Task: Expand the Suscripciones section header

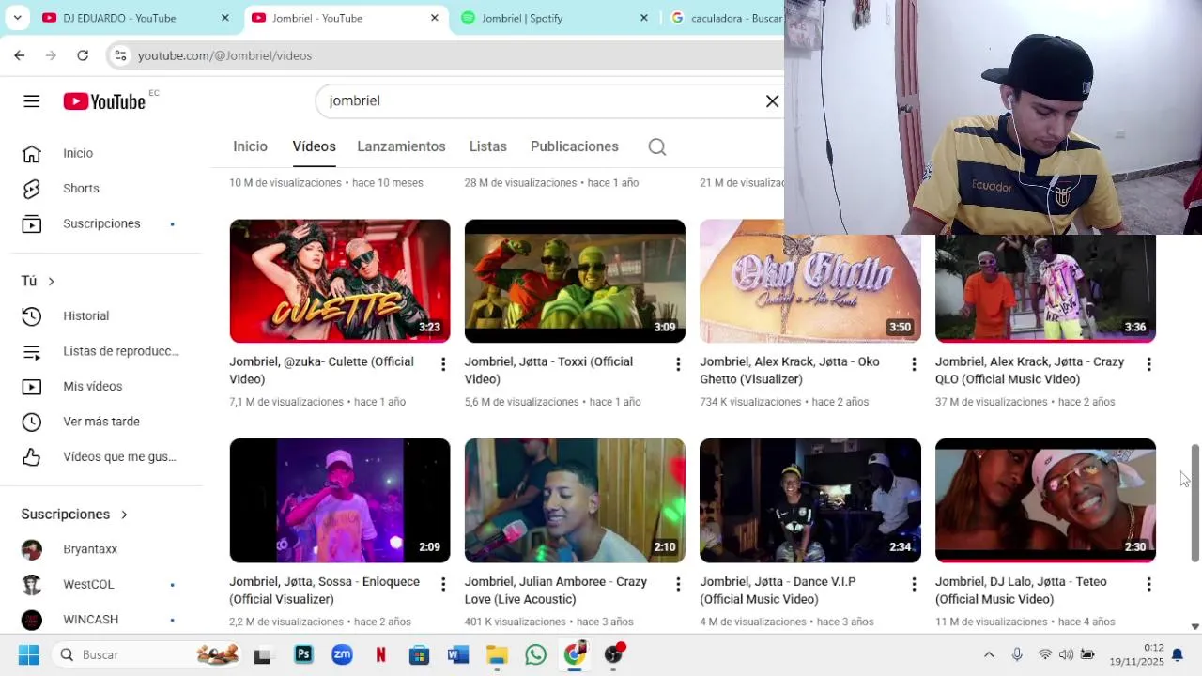Action: tap(74, 515)
